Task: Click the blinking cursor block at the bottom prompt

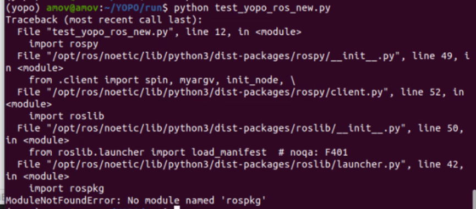Action: (x=177, y=207)
